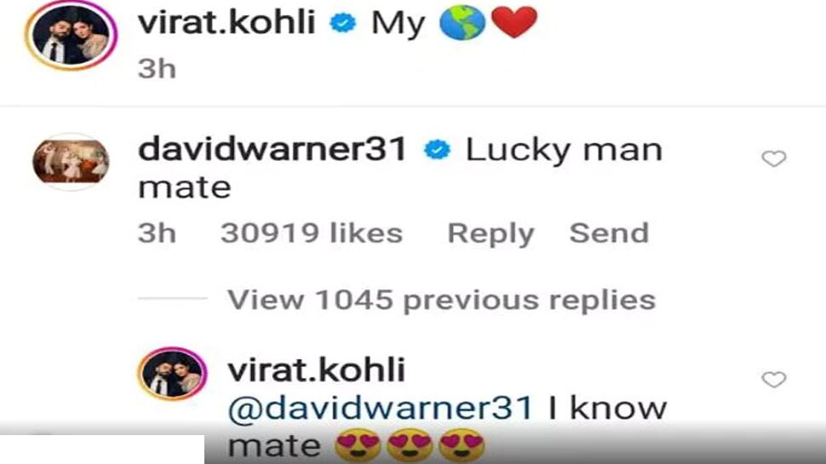Click the blue verified badge beside virat.kohli
The width and height of the screenshot is (826, 464).
(x=343, y=23)
